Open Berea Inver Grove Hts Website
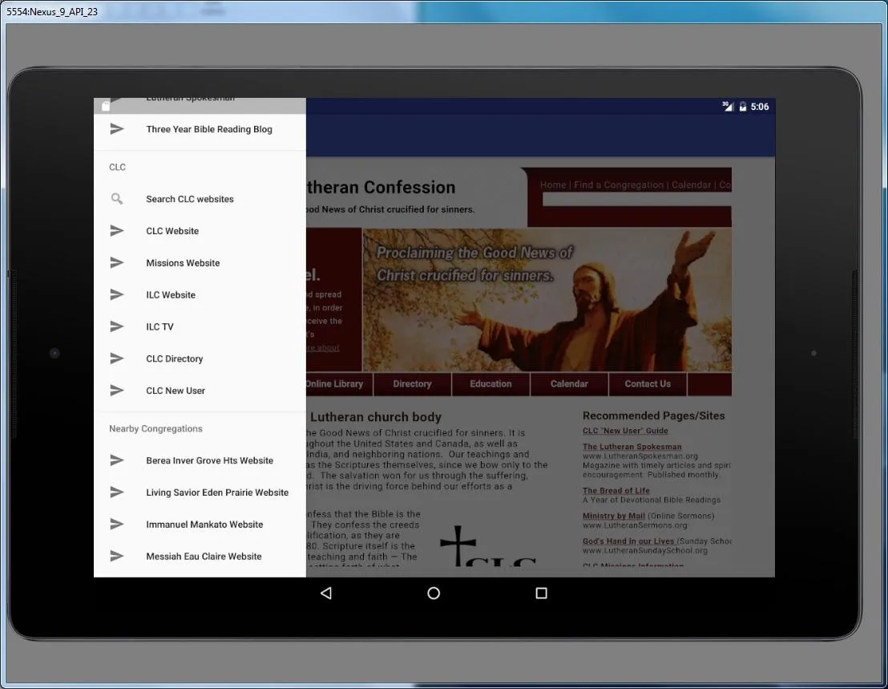The image size is (888, 689). 200,460
